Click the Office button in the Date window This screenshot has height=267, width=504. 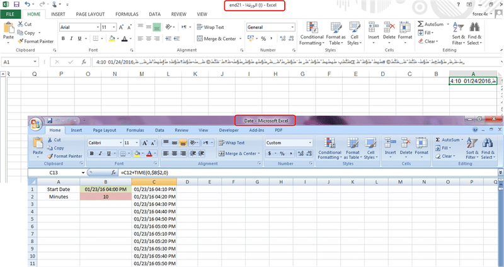(x=37, y=123)
